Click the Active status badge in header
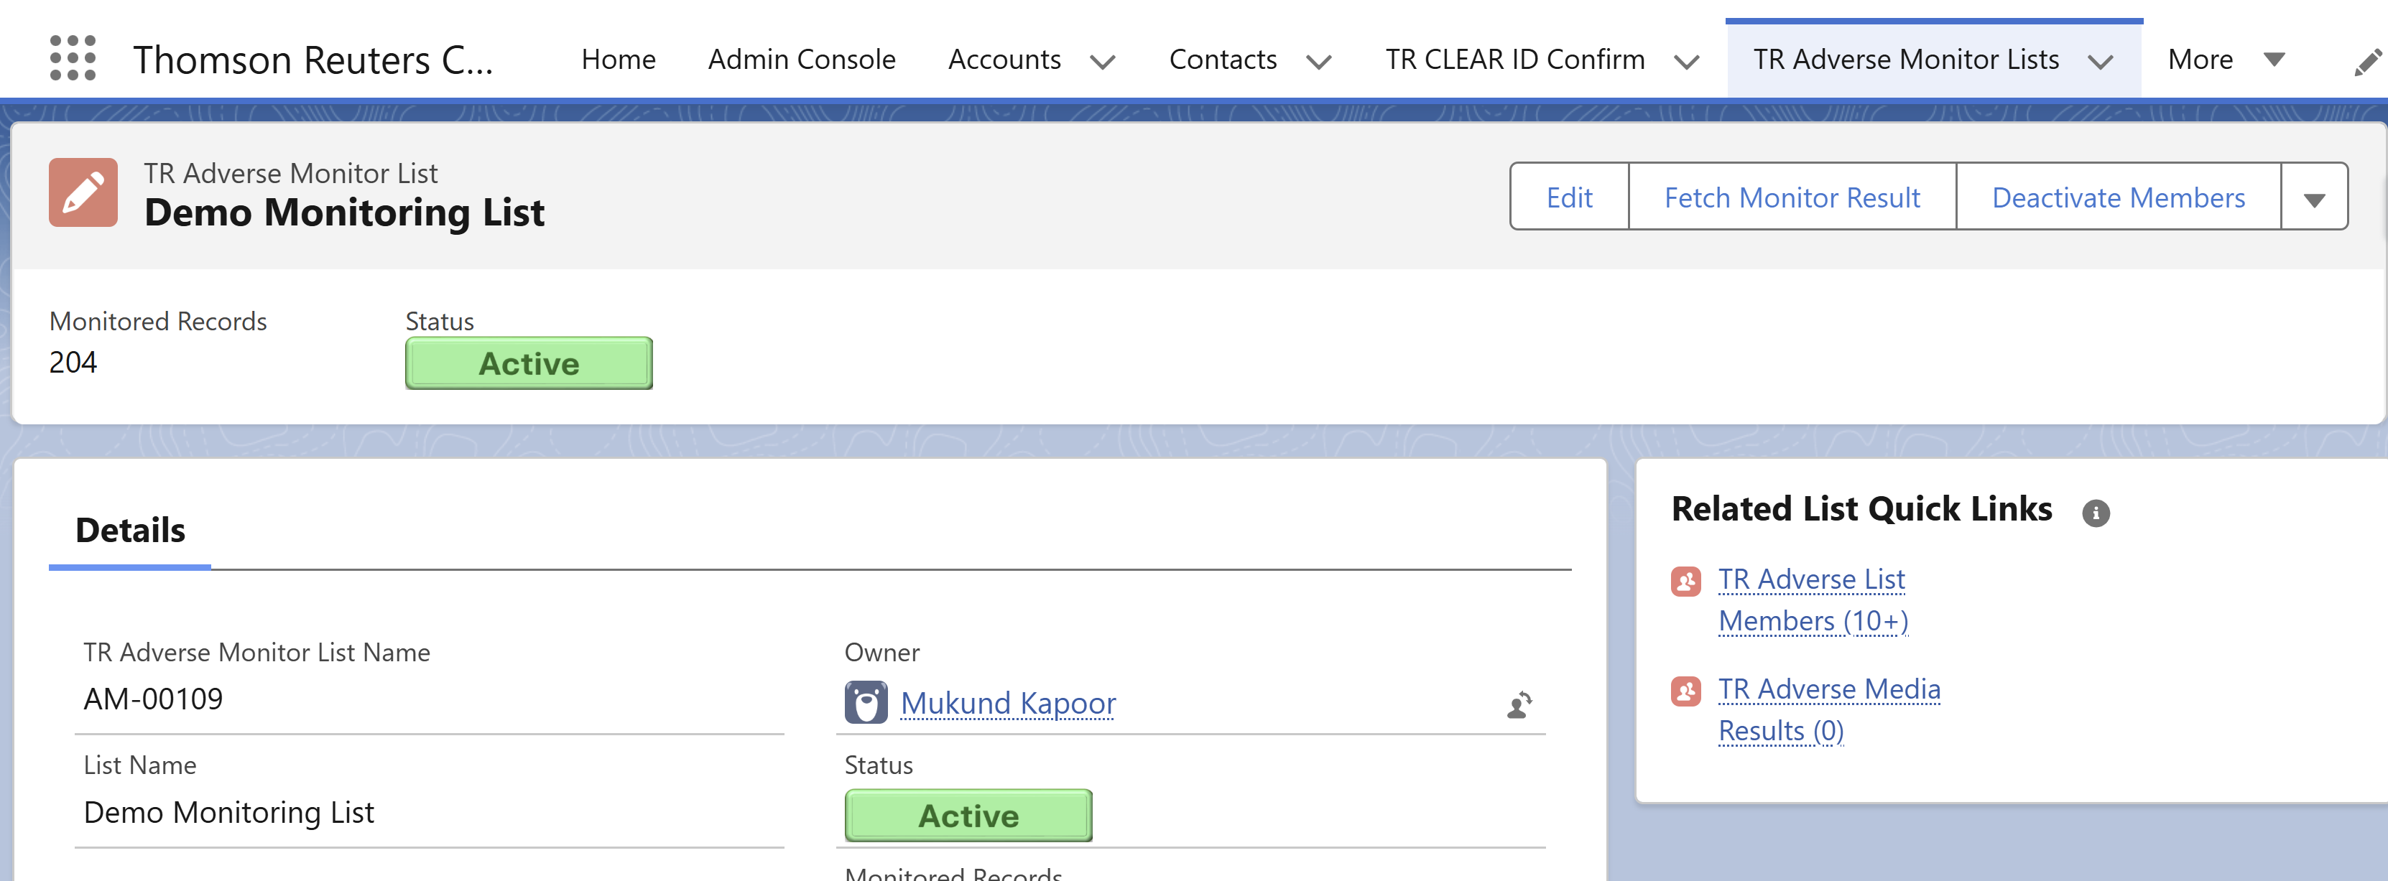This screenshot has width=2388, height=881. 529,363
